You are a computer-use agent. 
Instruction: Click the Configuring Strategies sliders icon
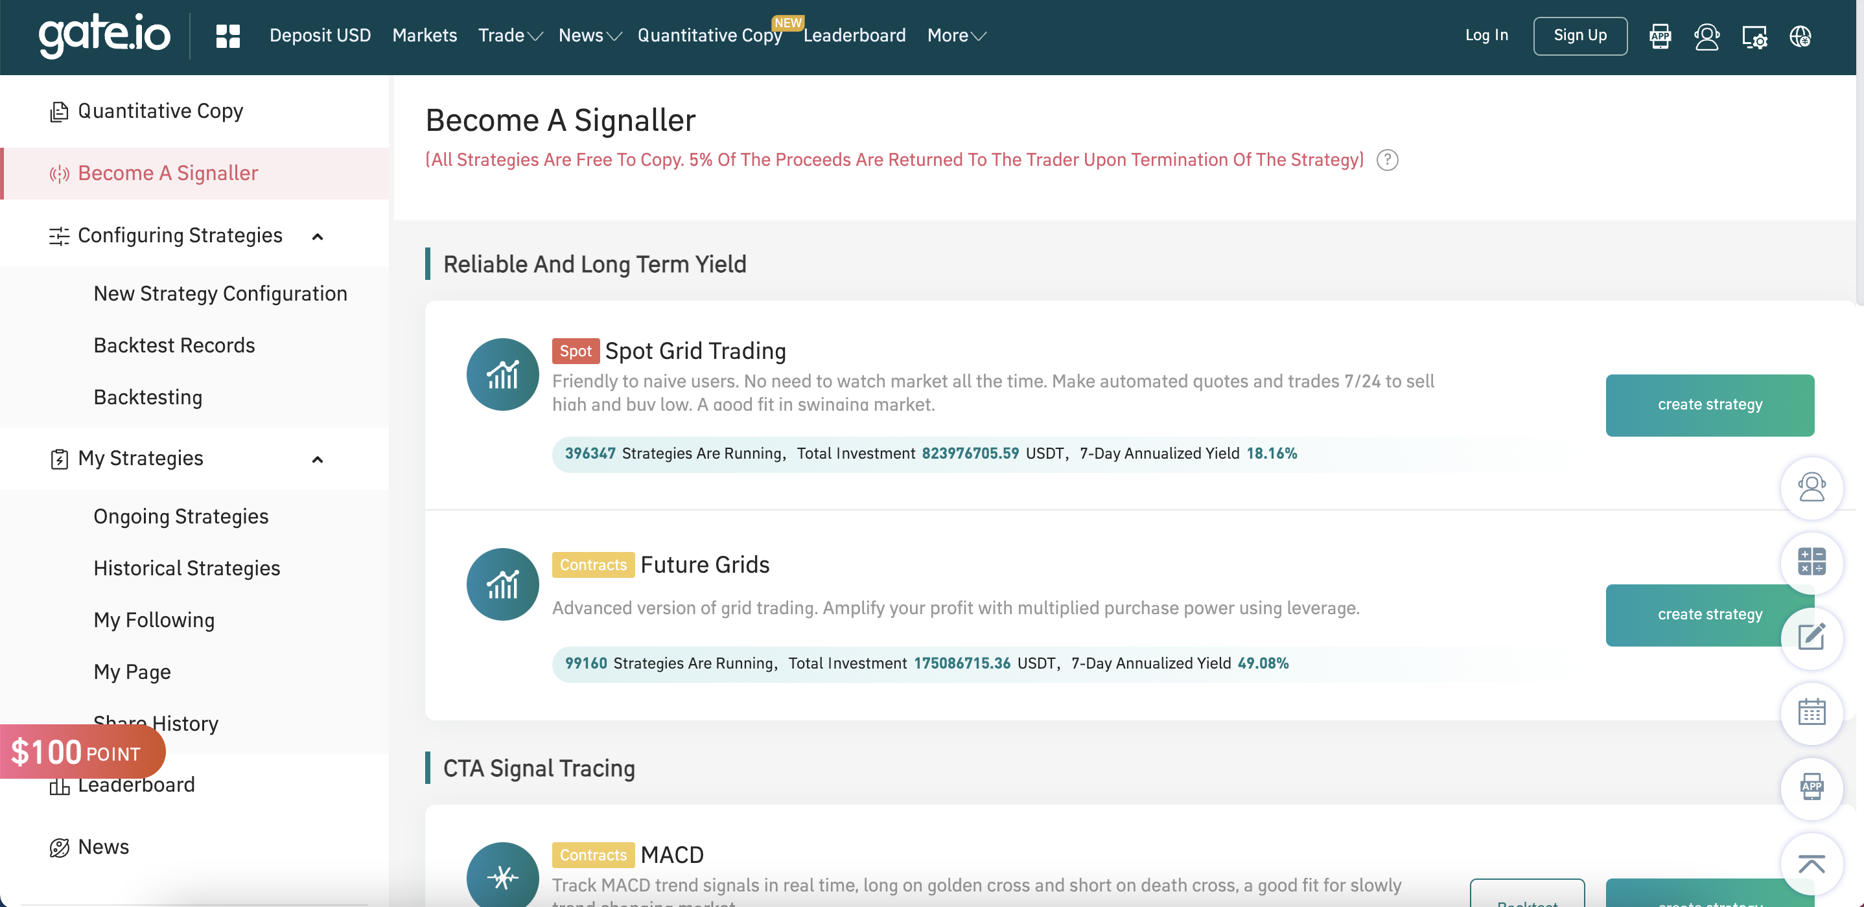tap(58, 236)
